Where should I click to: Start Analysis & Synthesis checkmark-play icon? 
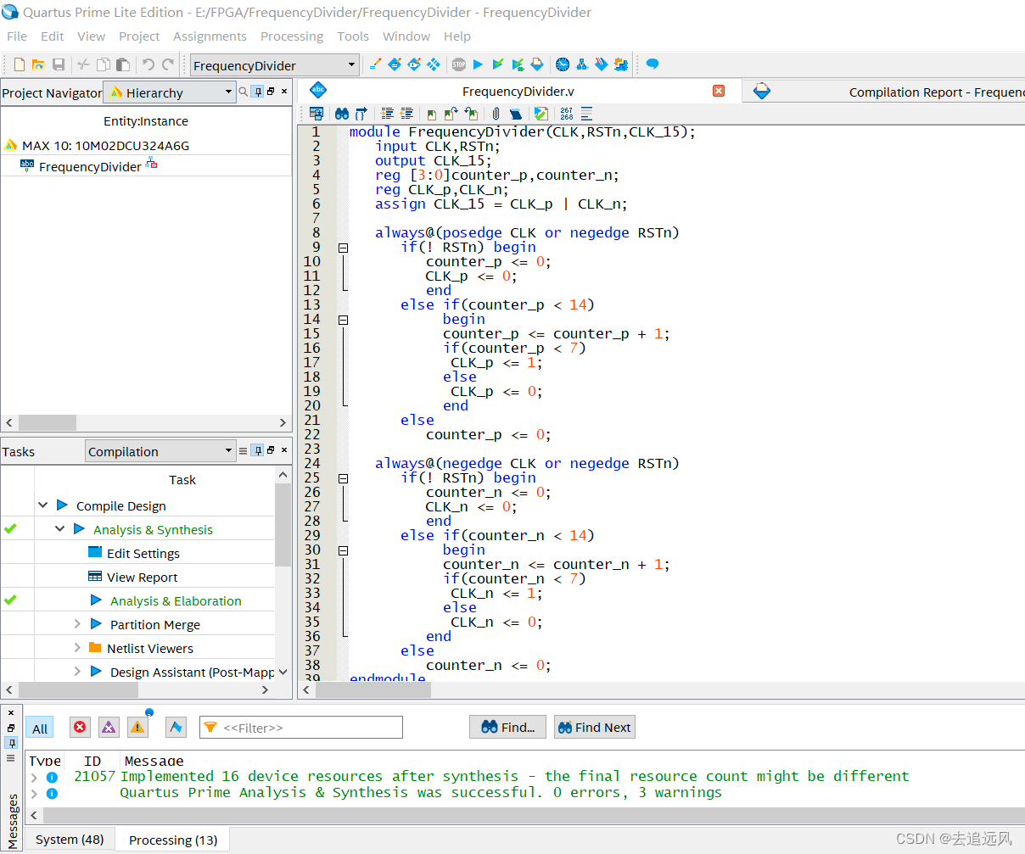coord(498,64)
